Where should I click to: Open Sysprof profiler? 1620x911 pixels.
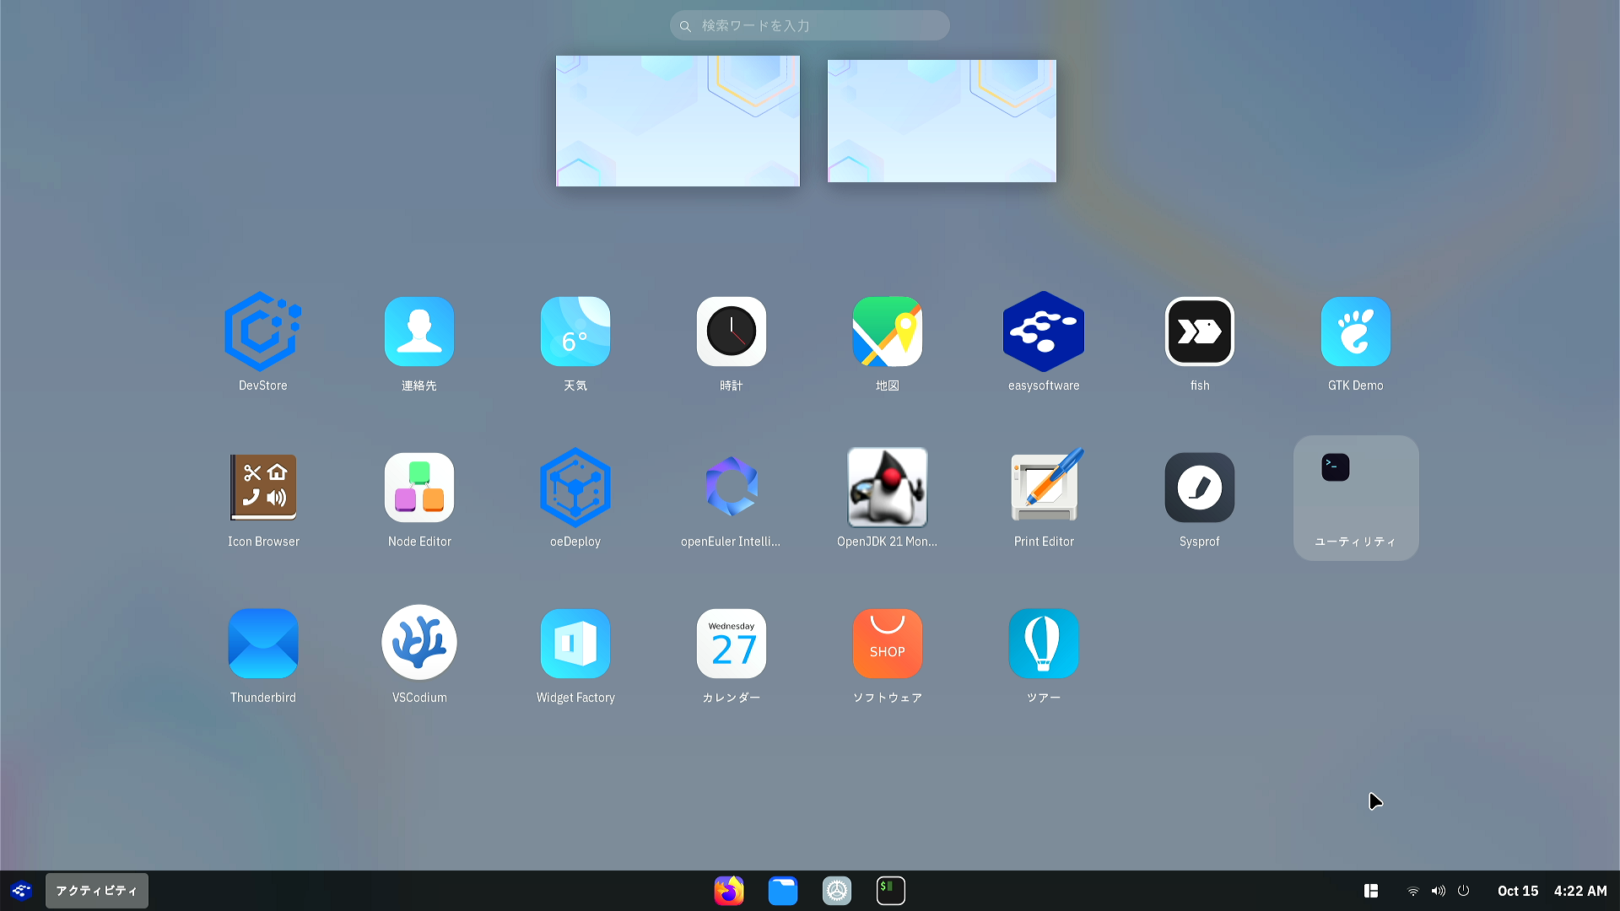1199,488
